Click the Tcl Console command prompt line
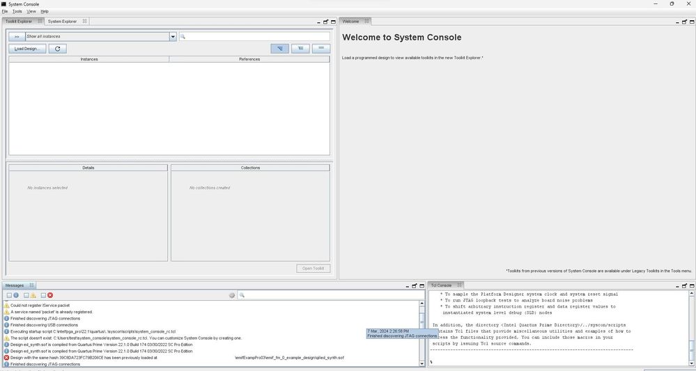This screenshot has width=696, height=371. (559, 362)
